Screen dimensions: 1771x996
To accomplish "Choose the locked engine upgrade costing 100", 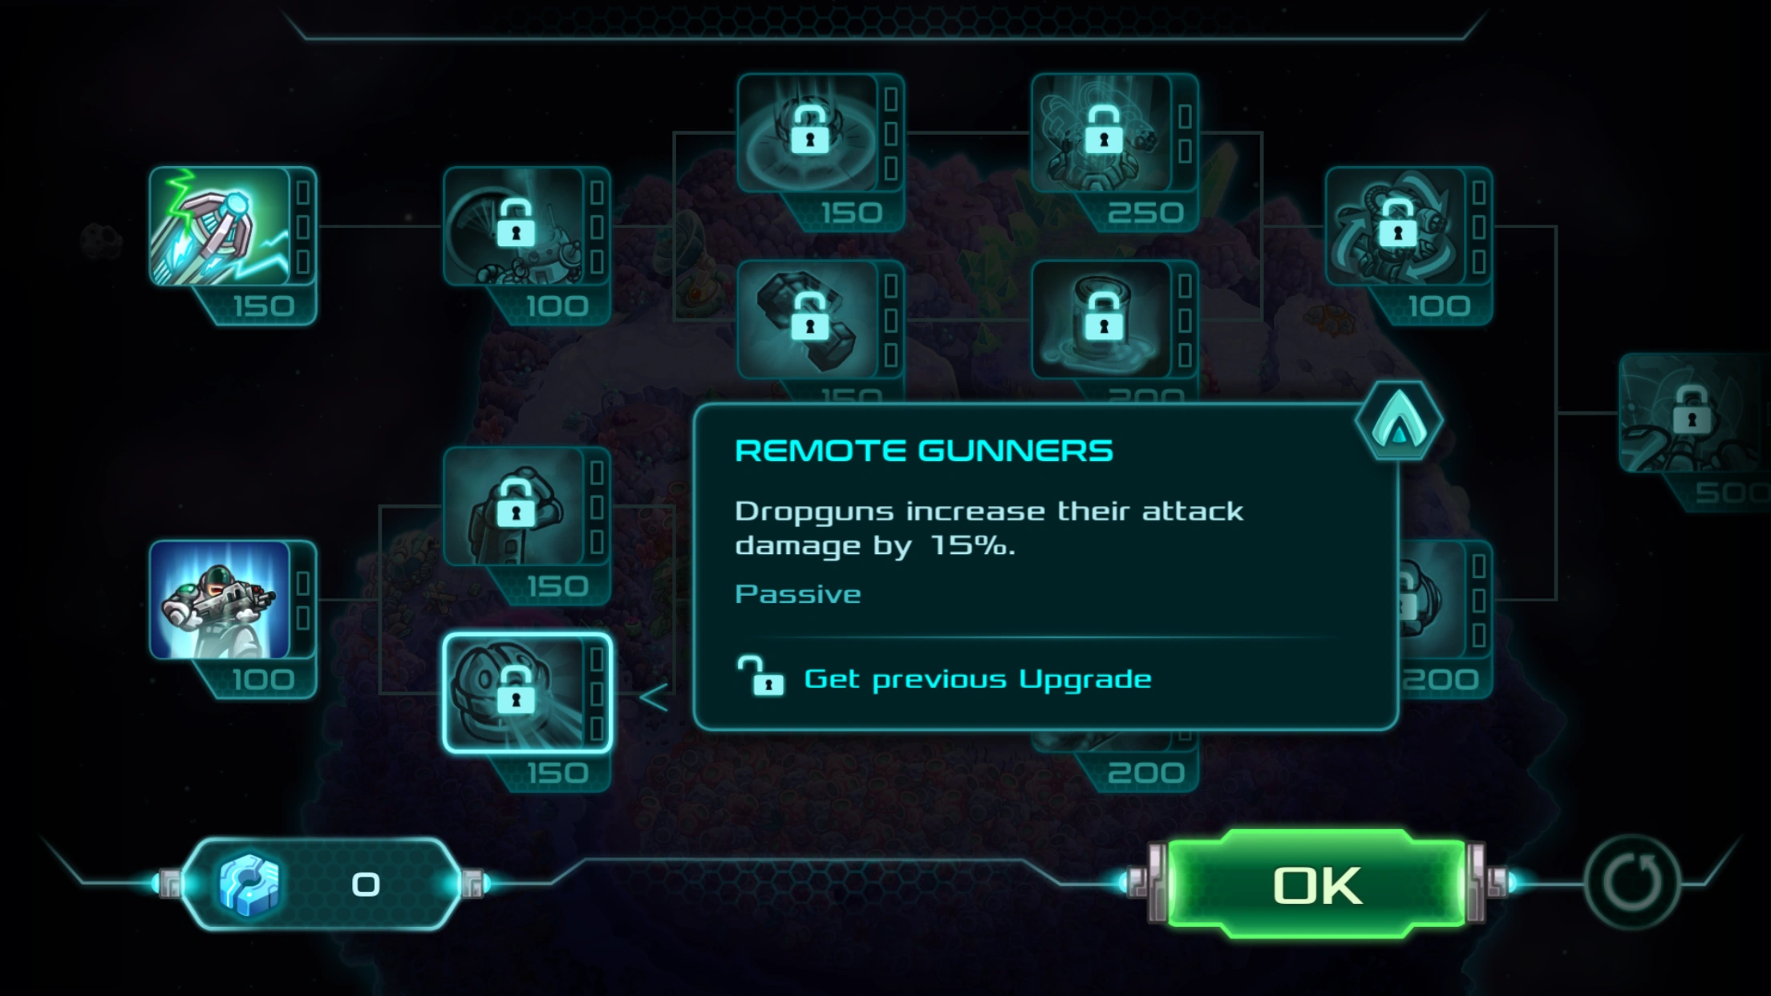I will click(x=1396, y=226).
